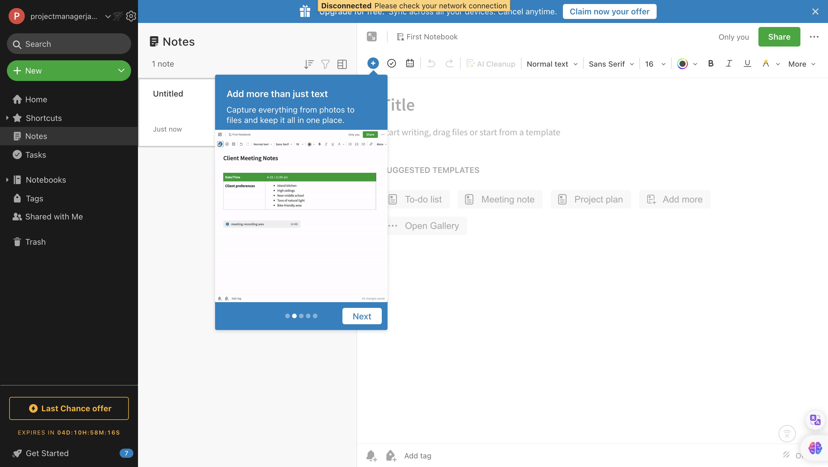Click the green Share button

779,36
